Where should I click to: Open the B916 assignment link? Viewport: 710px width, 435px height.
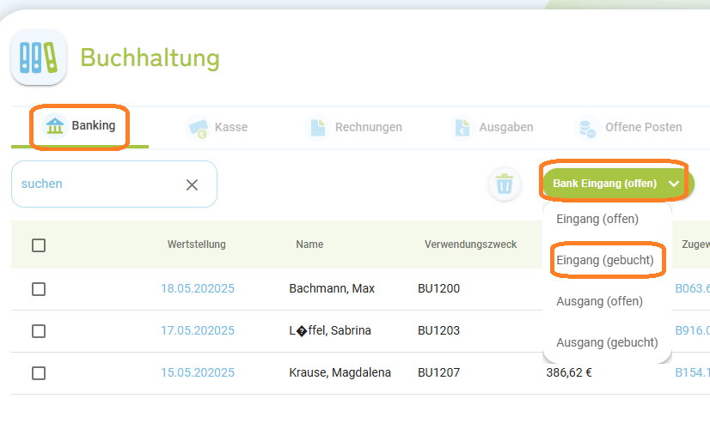692,330
